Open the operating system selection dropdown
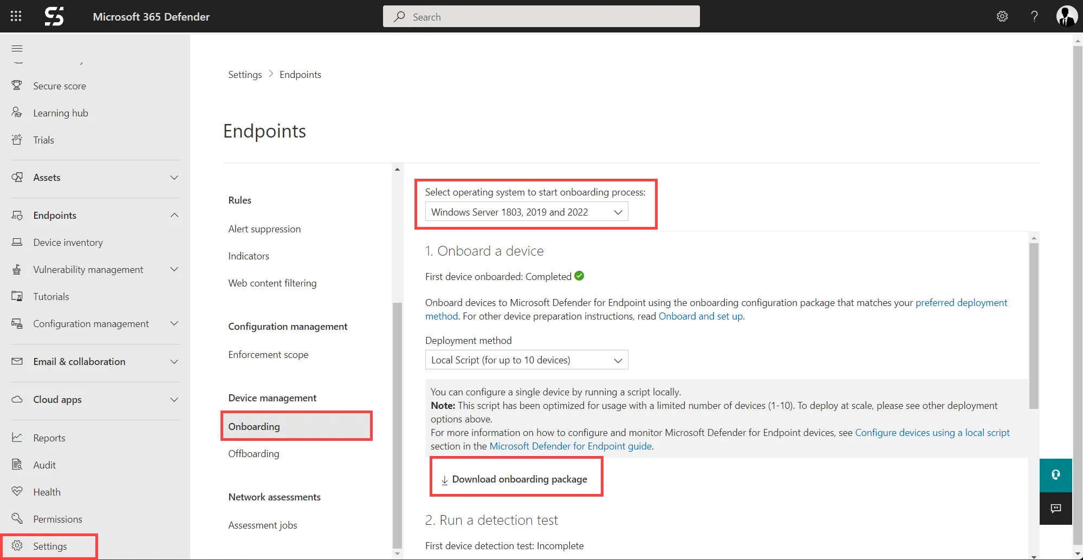This screenshot has width=1083, height=560. [527, 212]
